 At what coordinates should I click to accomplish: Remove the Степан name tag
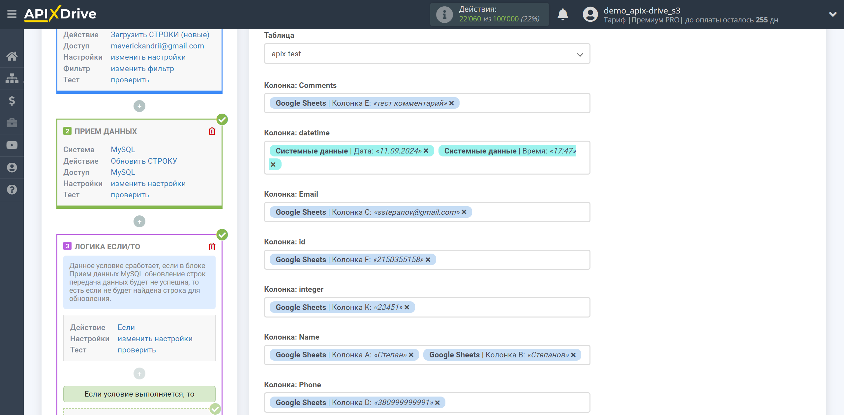pos(411,355)
